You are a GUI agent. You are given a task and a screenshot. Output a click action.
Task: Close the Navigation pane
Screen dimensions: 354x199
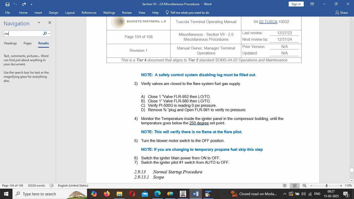point(49,23)
